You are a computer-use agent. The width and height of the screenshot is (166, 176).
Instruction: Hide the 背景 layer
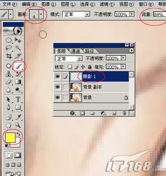tap(58, 97)
